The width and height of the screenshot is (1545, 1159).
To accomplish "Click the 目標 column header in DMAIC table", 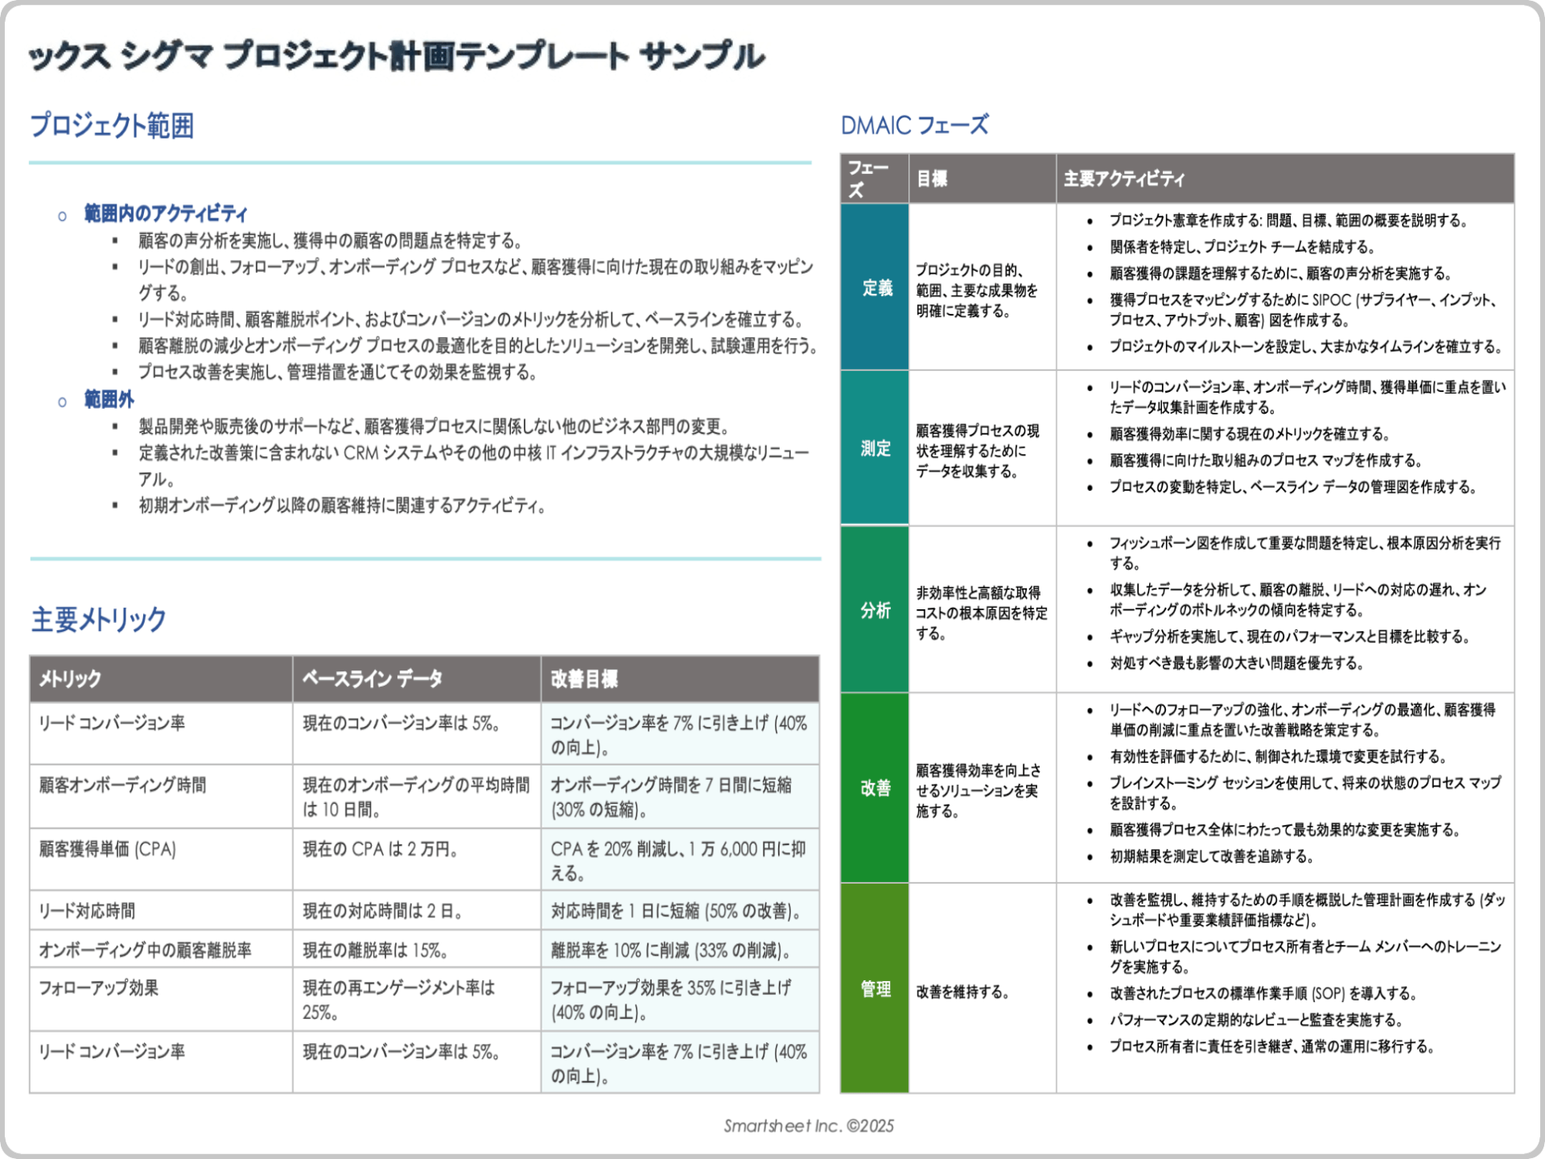I will (983, 179).
